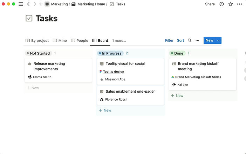The image size is (246, 154).
Task: Click the Share button
Action: click(210, 4)
